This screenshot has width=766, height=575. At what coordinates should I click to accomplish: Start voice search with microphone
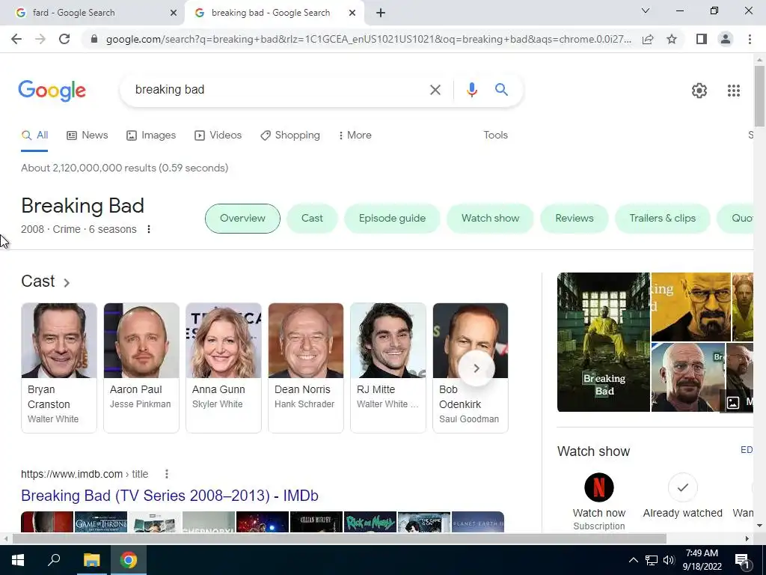(471, 90)
